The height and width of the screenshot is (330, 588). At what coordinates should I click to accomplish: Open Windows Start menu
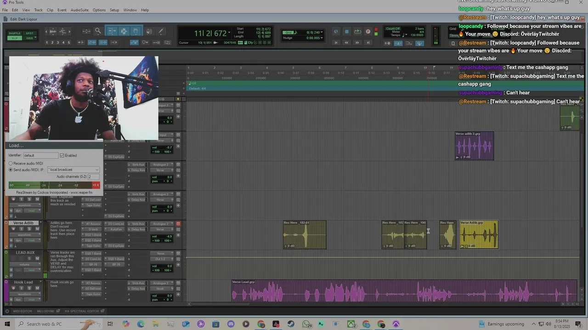[7, 324]
